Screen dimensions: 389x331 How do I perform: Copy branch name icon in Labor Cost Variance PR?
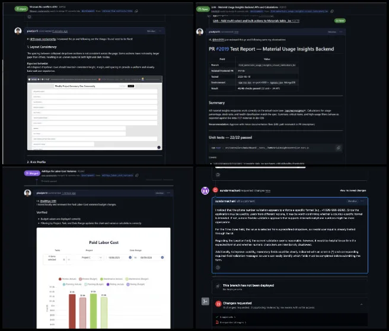[137, 175]
